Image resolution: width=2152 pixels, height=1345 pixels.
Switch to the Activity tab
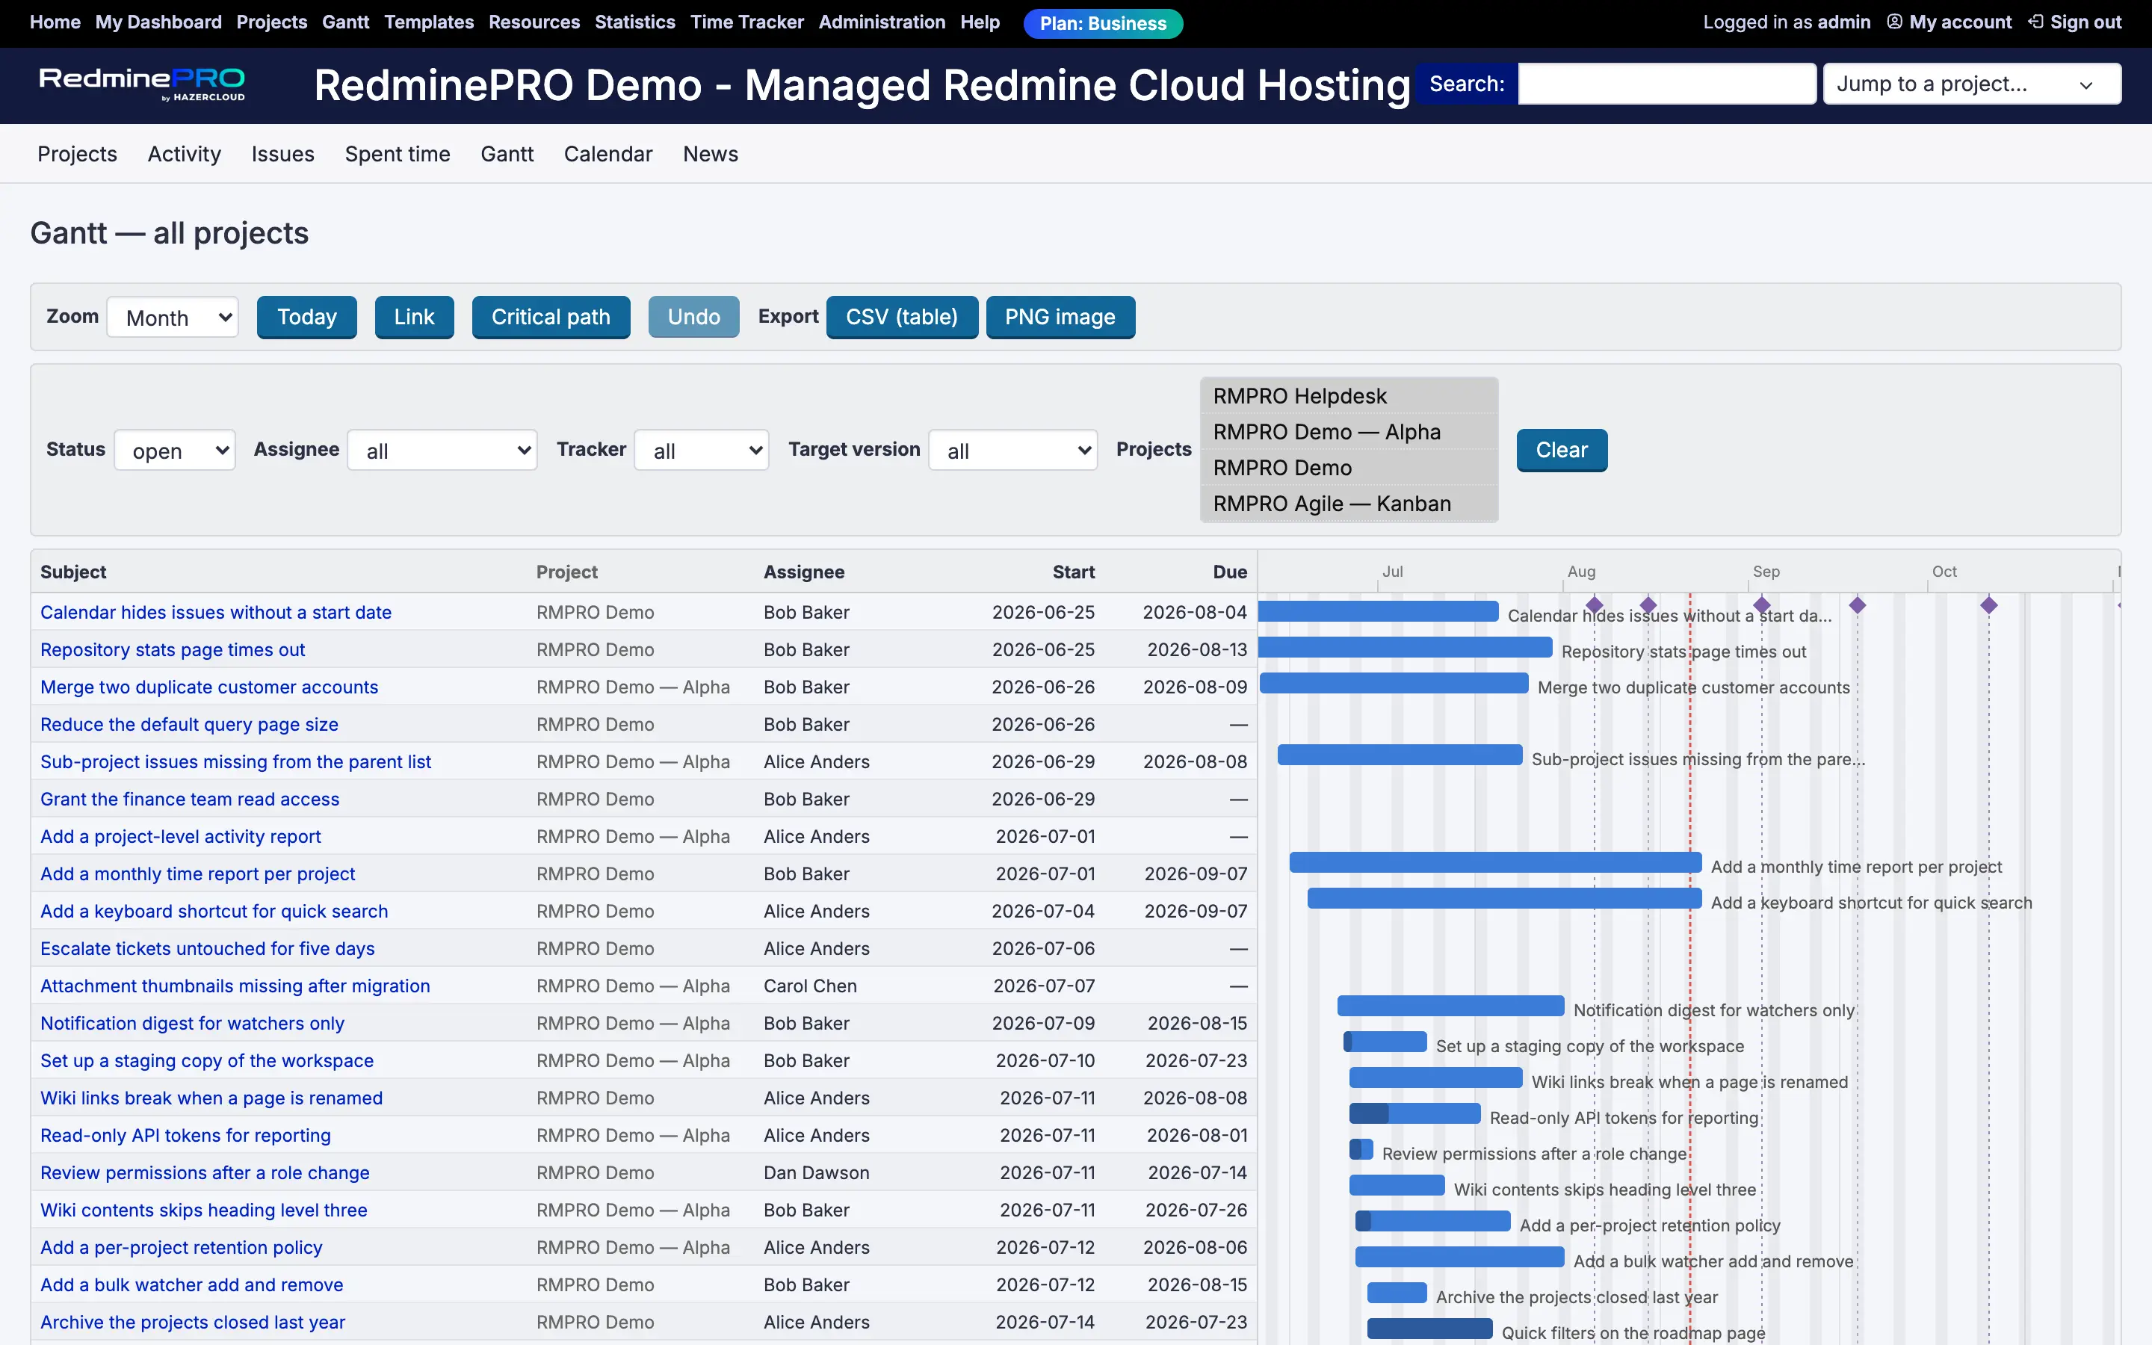click(184, 154)
